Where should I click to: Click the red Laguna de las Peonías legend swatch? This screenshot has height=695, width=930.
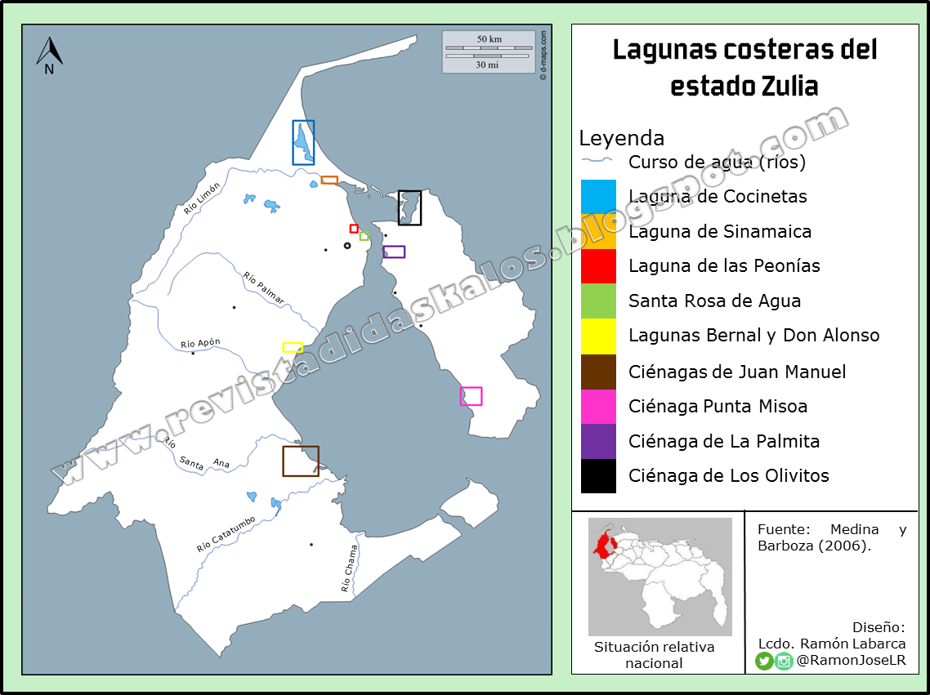(597, 265)
